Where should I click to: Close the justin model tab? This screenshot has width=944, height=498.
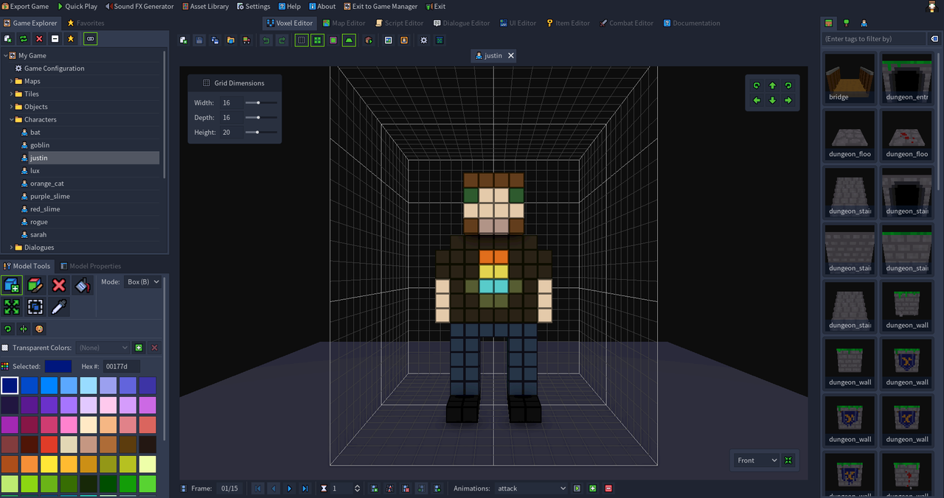pos(511,55)
